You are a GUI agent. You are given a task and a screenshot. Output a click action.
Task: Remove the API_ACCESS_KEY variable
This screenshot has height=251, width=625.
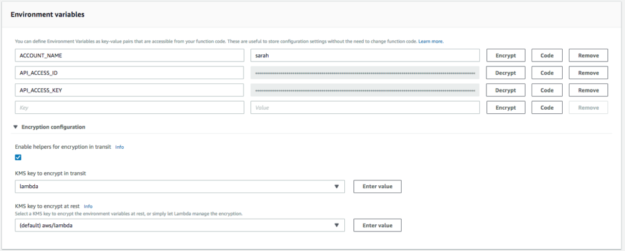(588, 90)
